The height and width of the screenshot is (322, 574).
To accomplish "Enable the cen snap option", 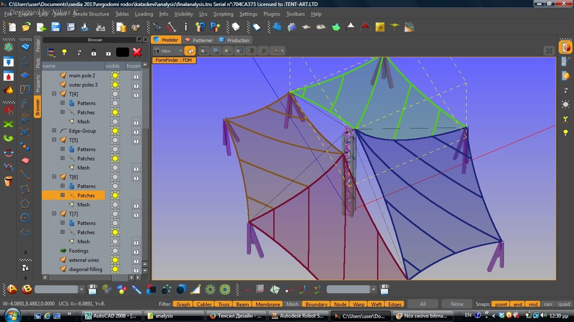I will click(548, 304).
